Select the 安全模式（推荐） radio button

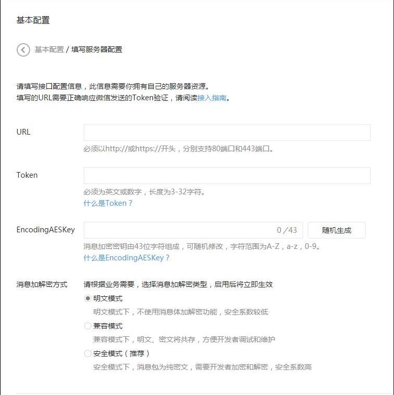point(87,353)
